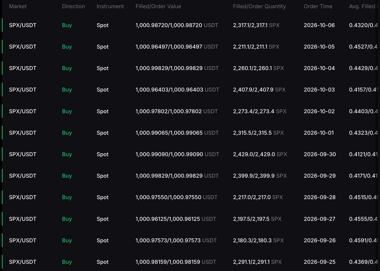Click the Direction column header
The image size is (380, 271).
point(73,6)
